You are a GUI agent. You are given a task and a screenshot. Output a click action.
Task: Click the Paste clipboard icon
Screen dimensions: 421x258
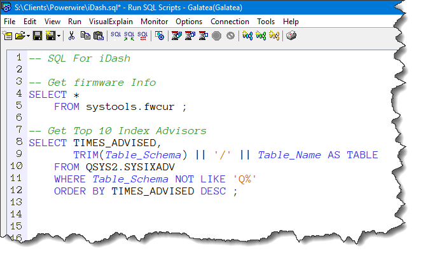[96, 36]
